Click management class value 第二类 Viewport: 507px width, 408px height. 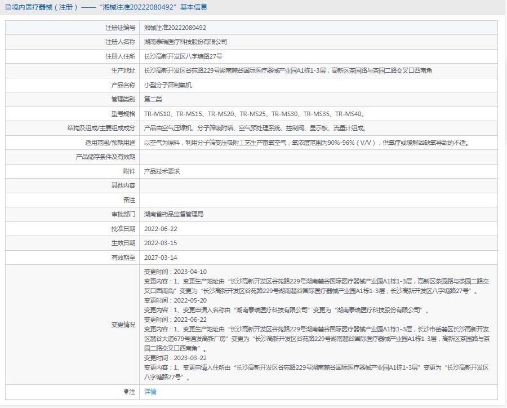point(153,99)
